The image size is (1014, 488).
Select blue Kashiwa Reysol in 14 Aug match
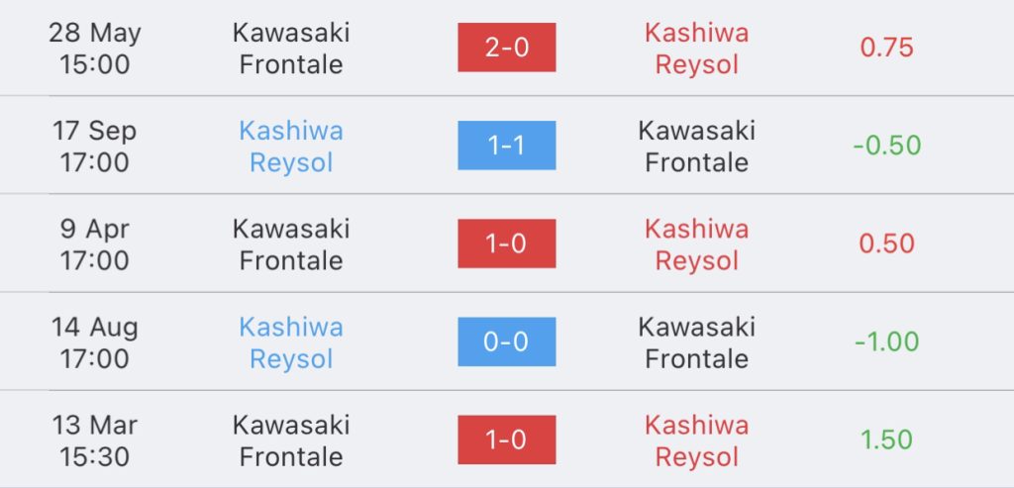tap(291, 342)
